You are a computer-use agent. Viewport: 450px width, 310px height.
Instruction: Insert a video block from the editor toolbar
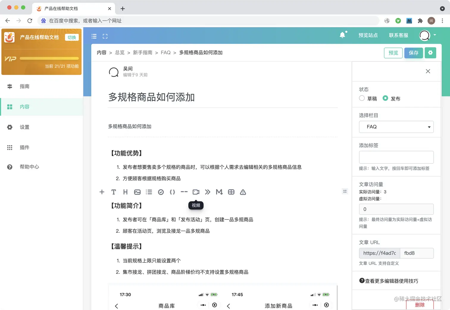coord(196,192)
